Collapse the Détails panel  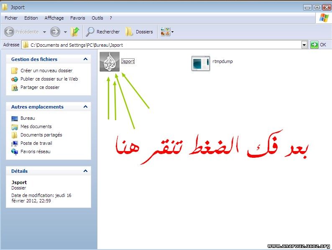(x=86, y=171)
